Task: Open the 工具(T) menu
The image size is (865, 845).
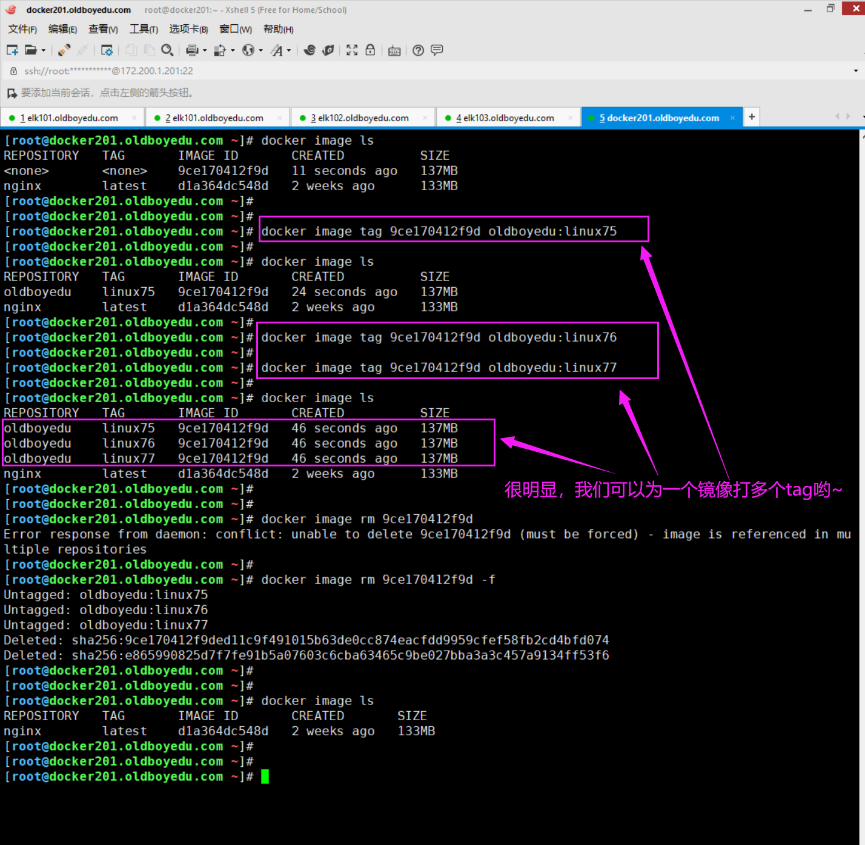Action: tap(144, 29)
